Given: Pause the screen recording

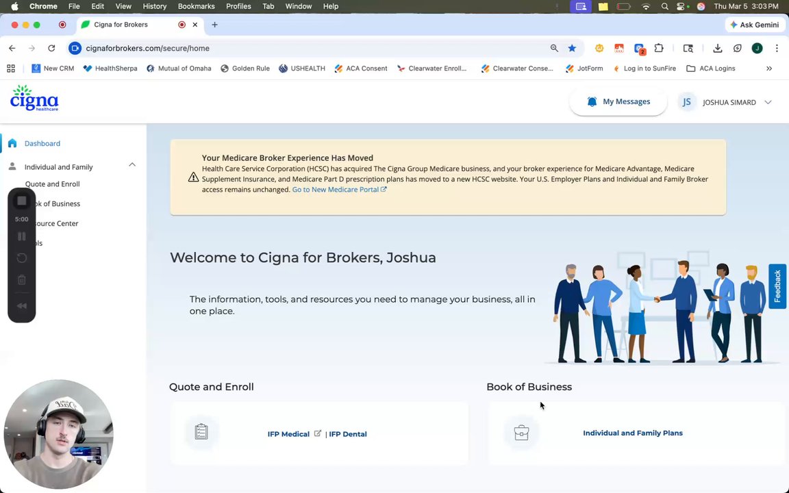Looking at the screenshot, I should pos(22,236).
